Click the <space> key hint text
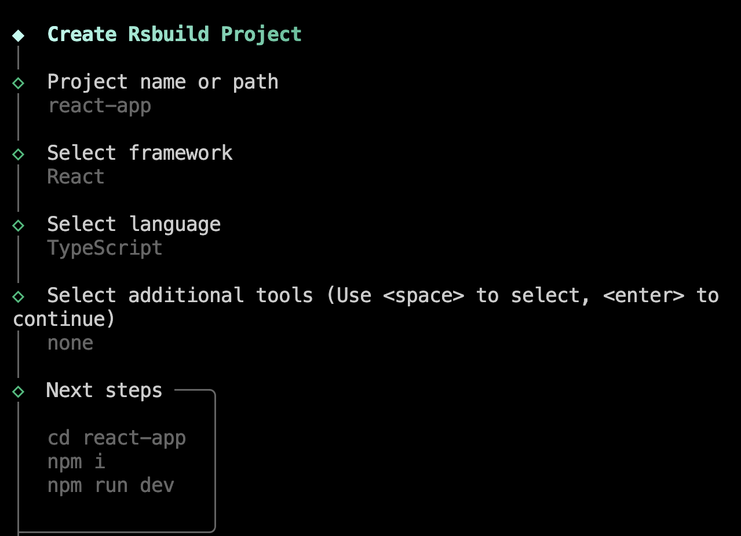 pos(424,296)
